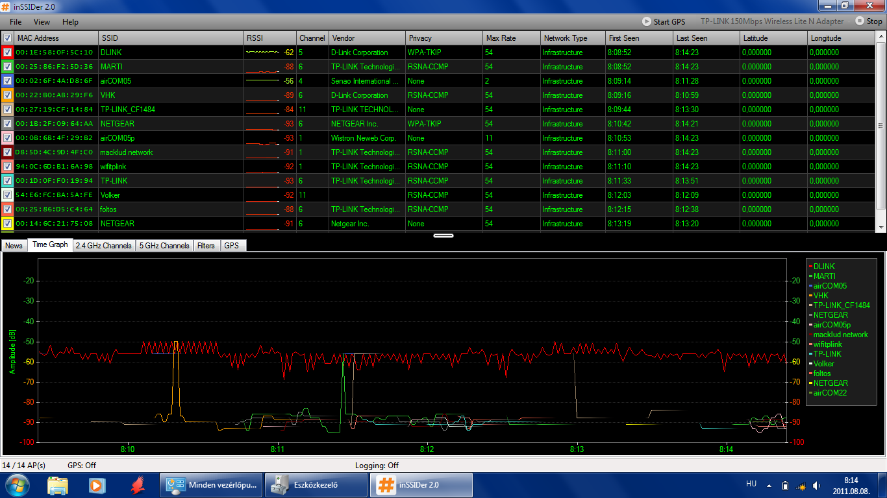Screen dimensions: 887x498
Task: Sort by the Network Type column header
Action: pos(573,38)
